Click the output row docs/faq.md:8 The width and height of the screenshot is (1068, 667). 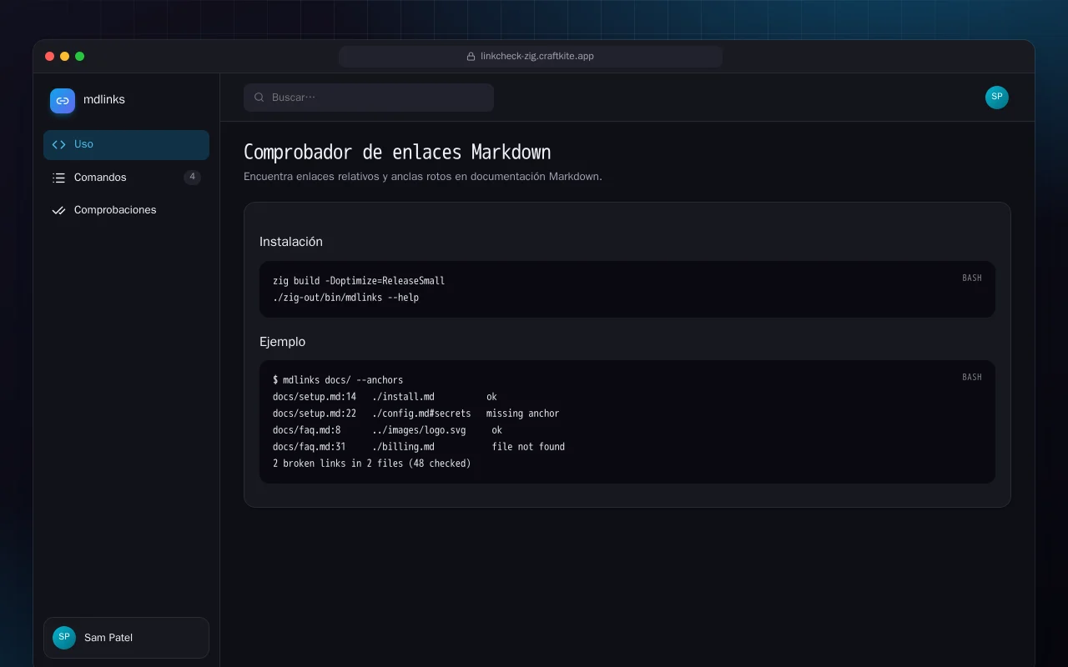[387, 430]
